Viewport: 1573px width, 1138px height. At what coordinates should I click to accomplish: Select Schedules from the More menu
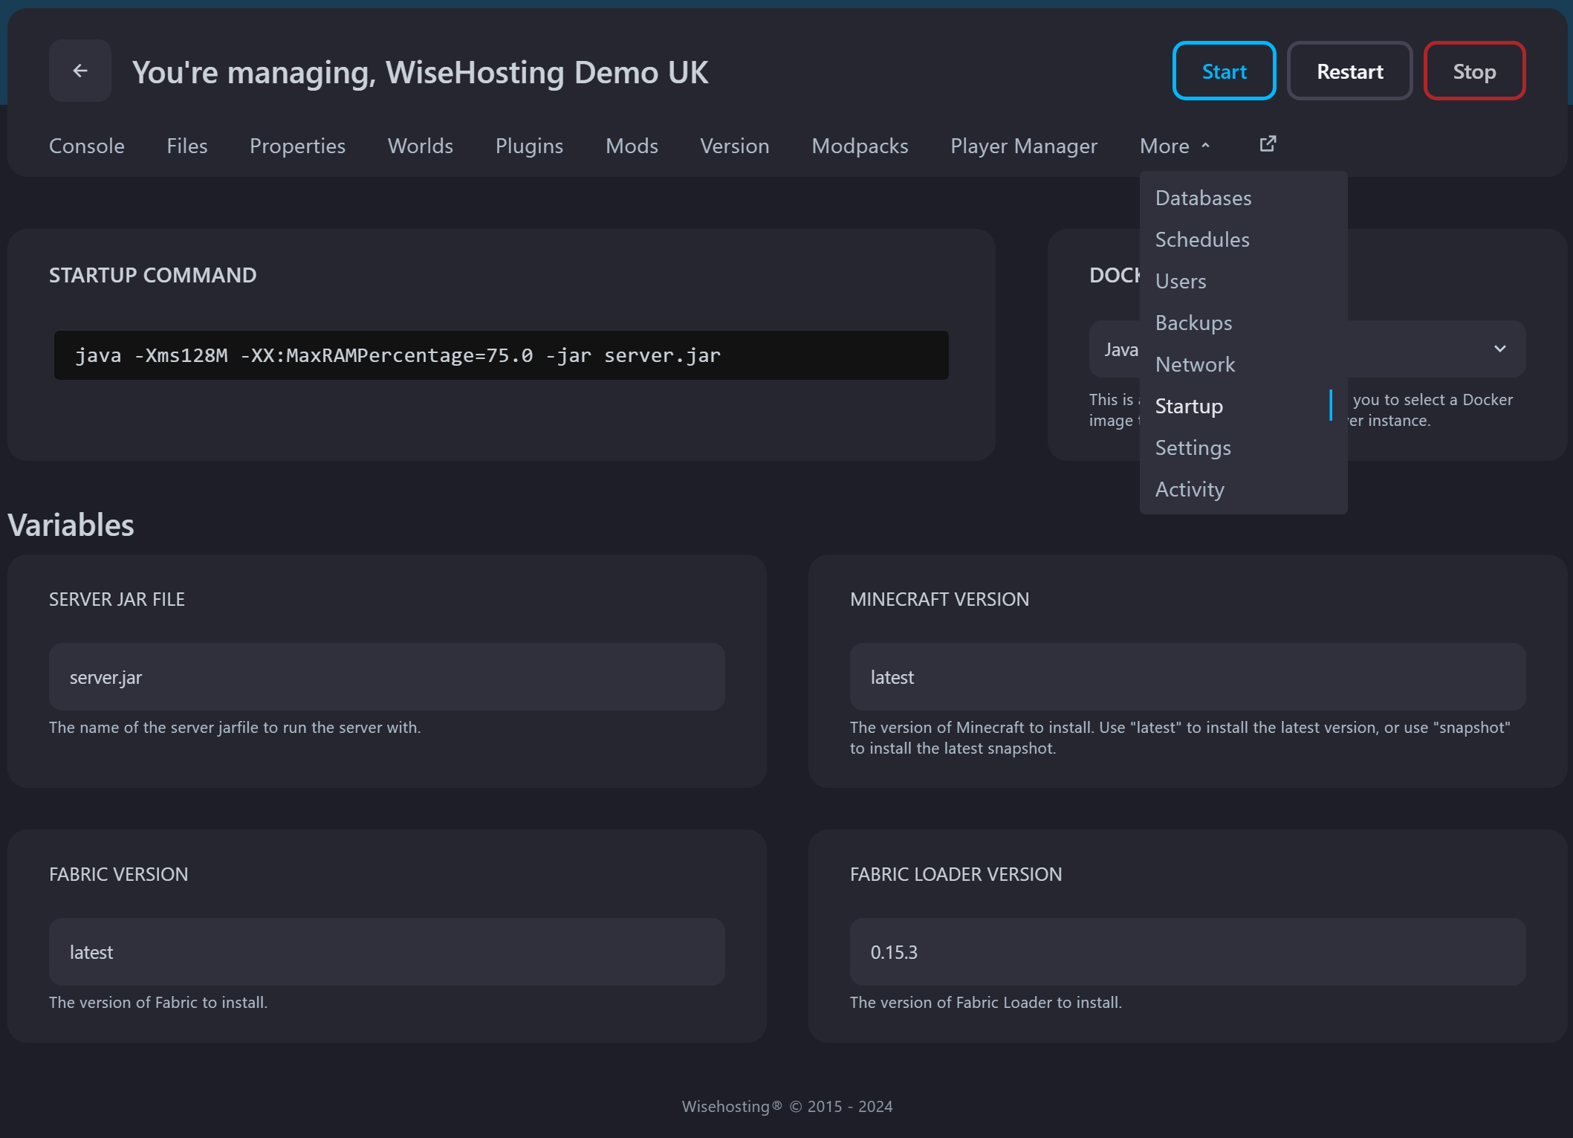pos(1201,239)
